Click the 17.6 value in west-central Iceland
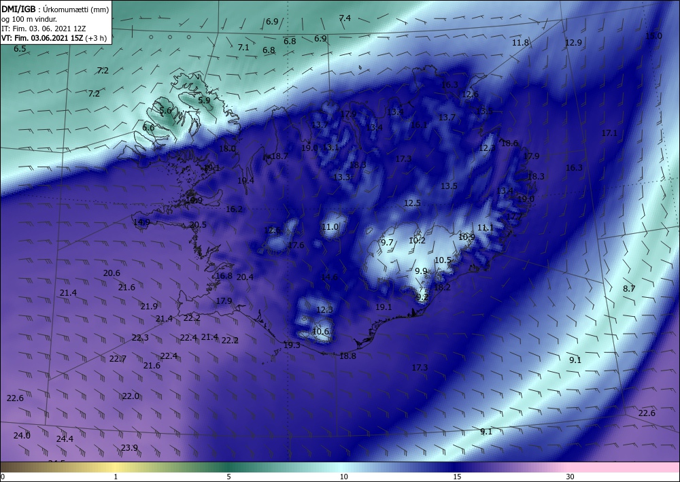This screenshot has width=680, height=482. pos(296,245)
